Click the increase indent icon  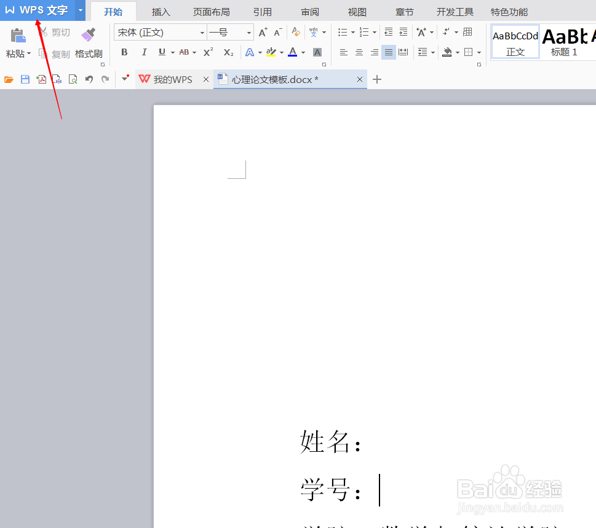[403, 32]
